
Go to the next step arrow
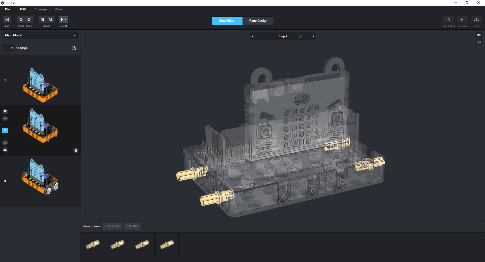(x=313, y=36)
